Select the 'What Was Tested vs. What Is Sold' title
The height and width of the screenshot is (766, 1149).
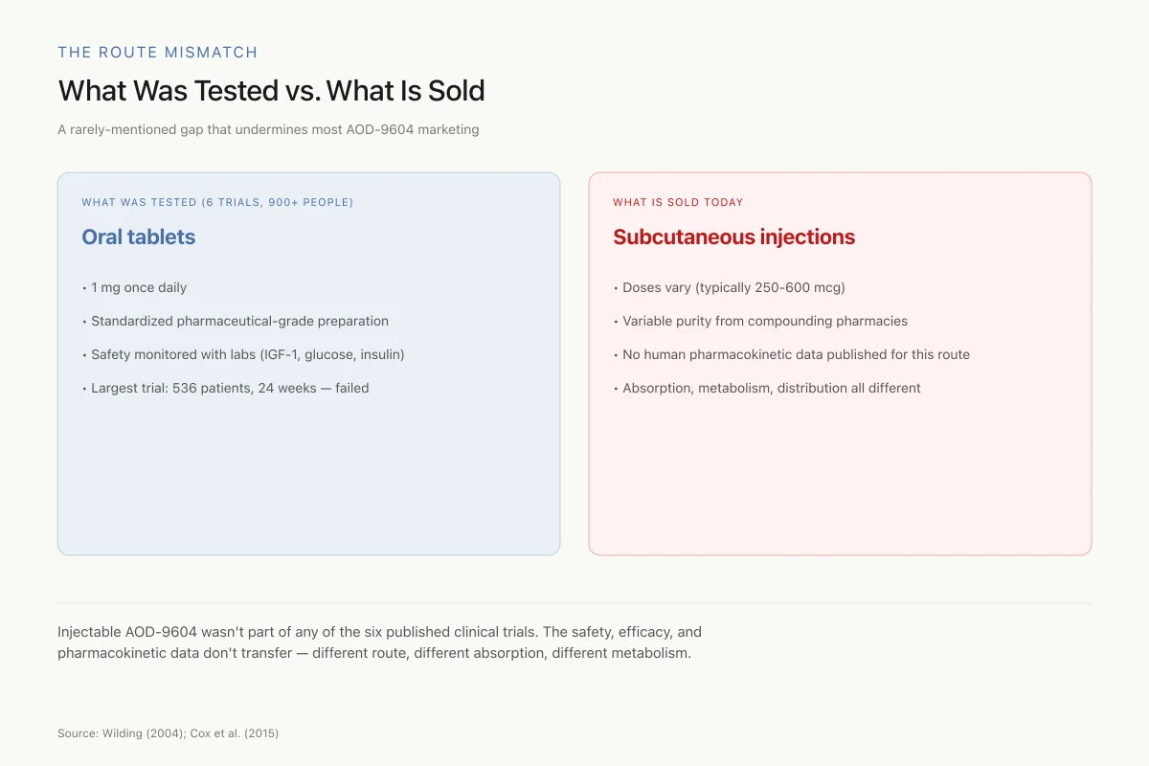[272, 91]
